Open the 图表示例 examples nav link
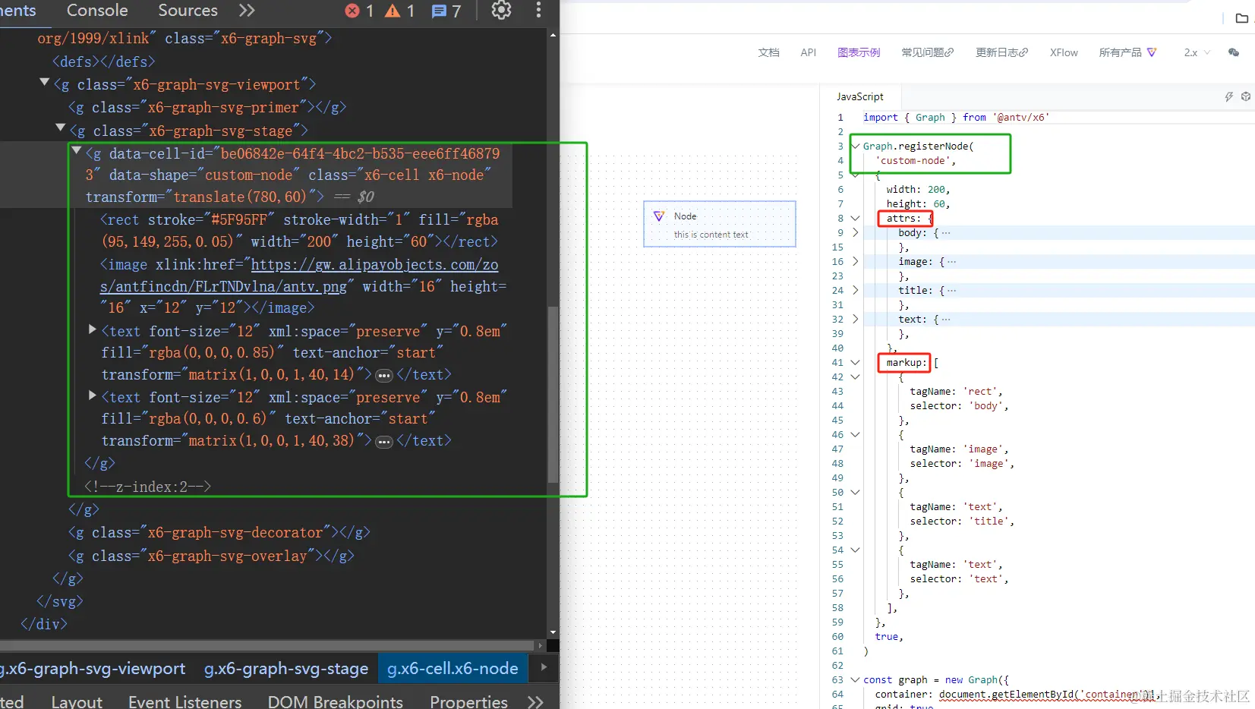This screenshot has height=709, width=1255. coord(859,52)
